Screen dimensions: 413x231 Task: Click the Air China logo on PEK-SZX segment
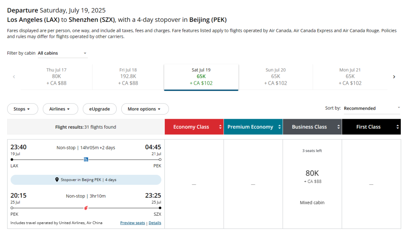point(86,208)
